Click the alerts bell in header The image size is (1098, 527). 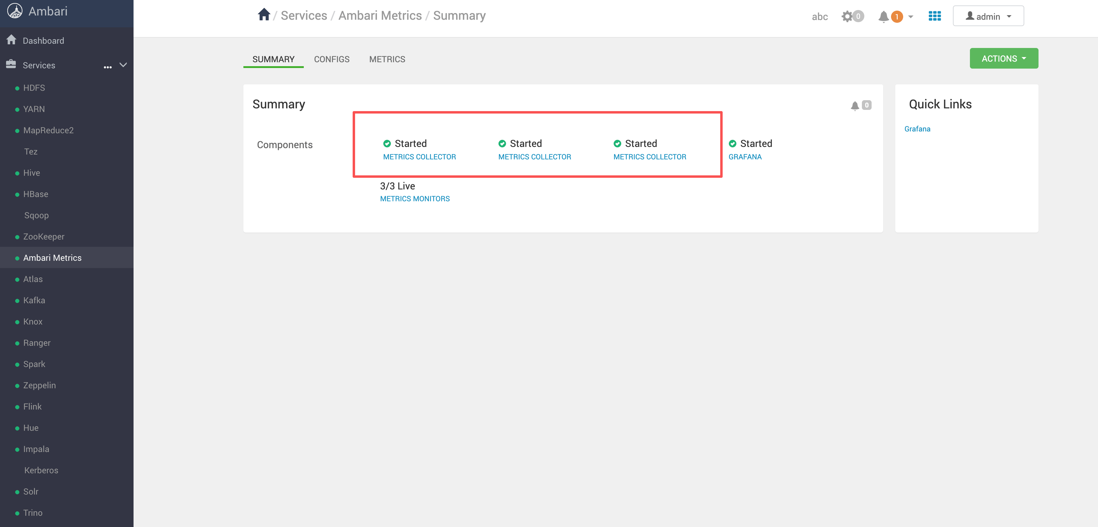[x=884, y=17]
